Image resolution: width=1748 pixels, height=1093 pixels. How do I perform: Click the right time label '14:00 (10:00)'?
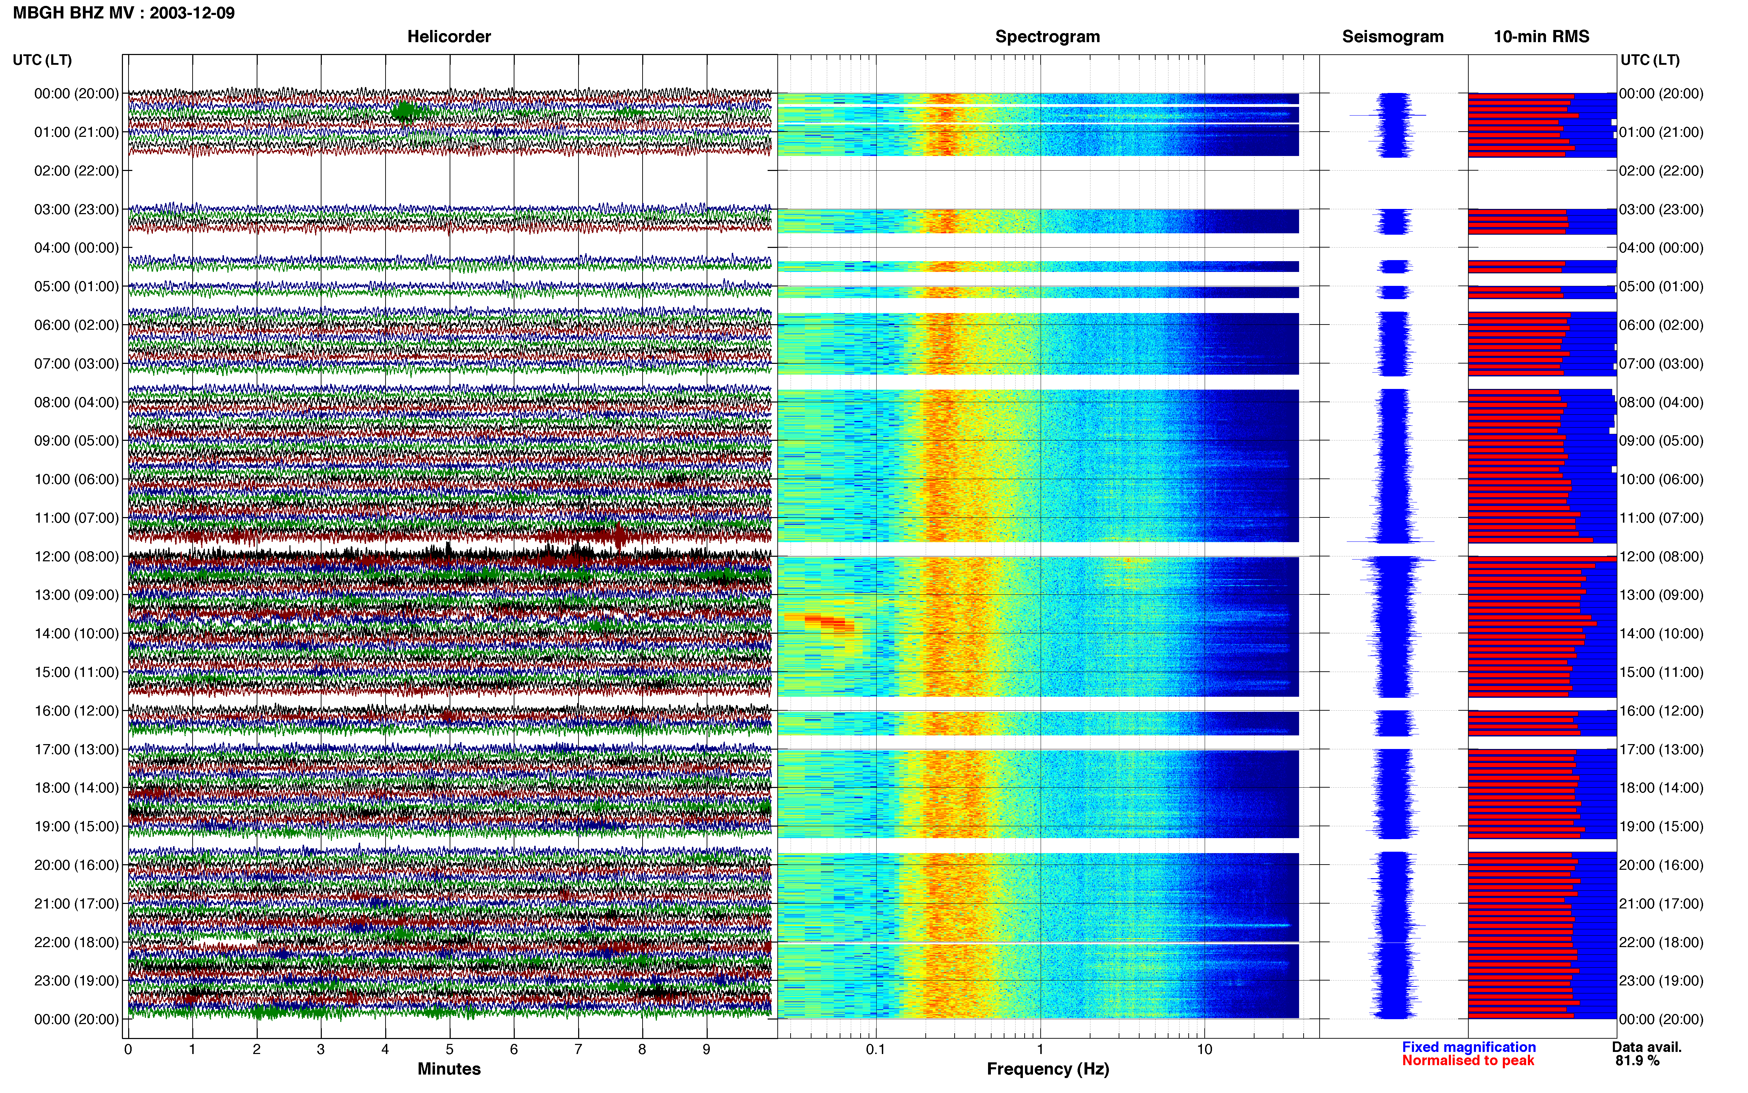pos(1661,633)
